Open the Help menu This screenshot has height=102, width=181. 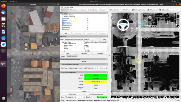click(72, 7)
